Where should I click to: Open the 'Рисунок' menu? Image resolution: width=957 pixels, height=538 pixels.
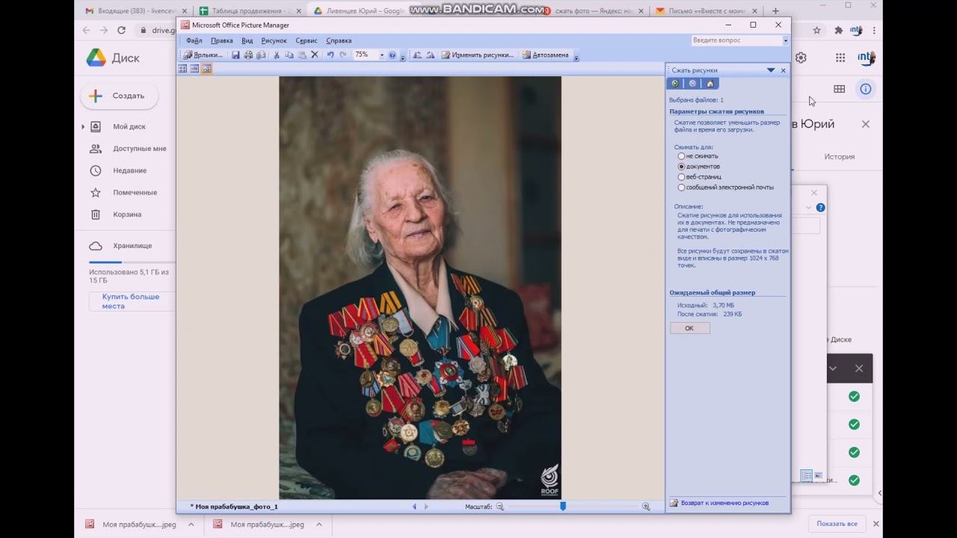(274, 40)
